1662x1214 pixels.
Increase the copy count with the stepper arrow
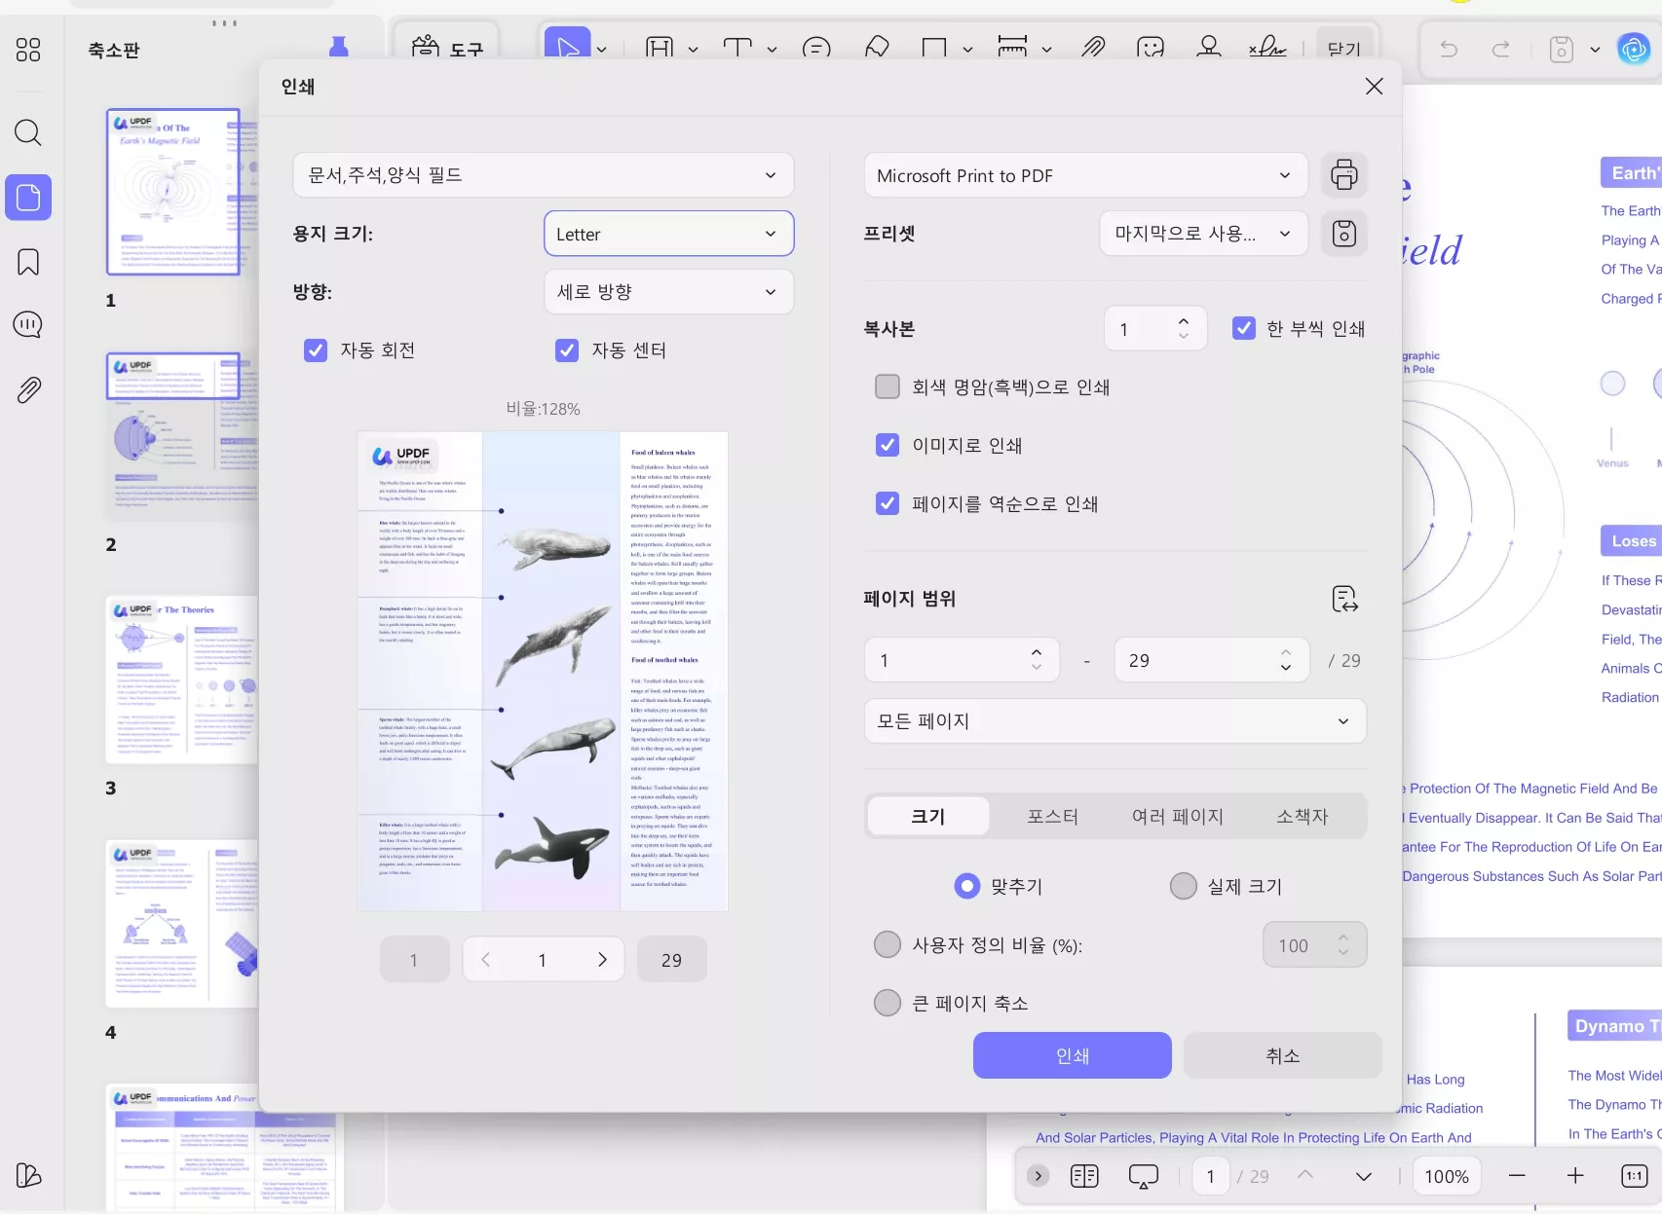click(x=1183, y=319)
